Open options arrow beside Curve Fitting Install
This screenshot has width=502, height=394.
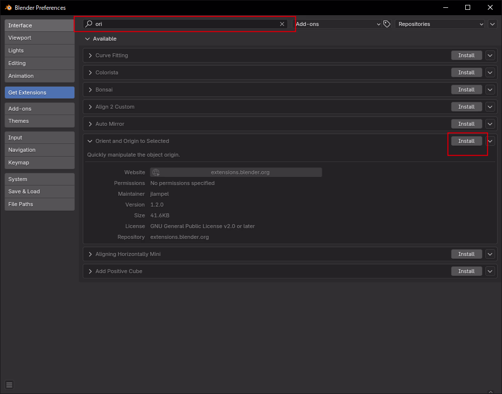point(490,55)
